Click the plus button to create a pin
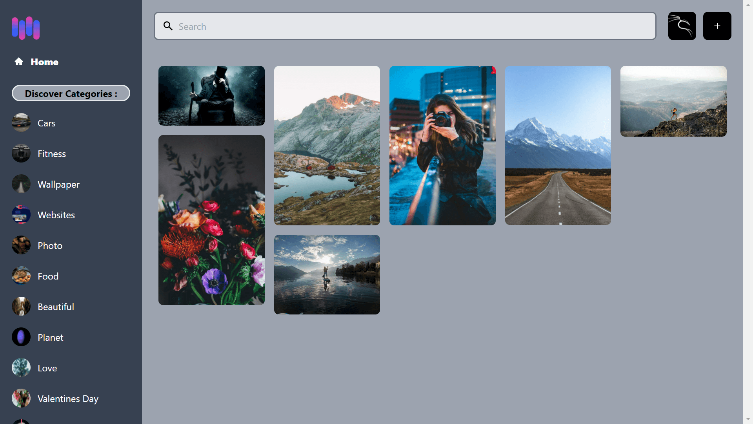Image resolution: width=753 pixels, height=424 pixels. pos(717,26)
